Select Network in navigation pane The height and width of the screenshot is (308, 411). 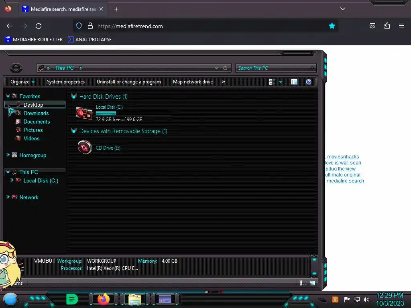click(29, 197)
